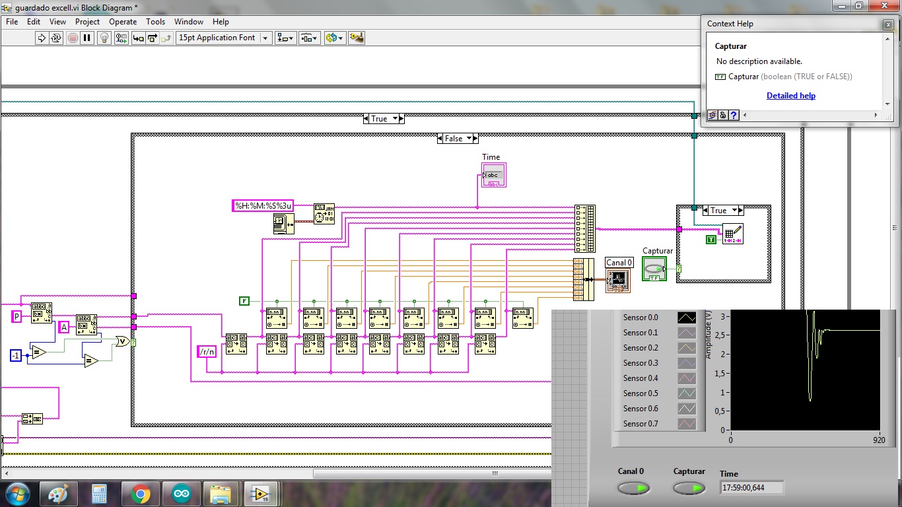Click the Sensor 0.7 plot legend swatch
902x507 pixels.
pyautogui.click(x=687, y=424)
